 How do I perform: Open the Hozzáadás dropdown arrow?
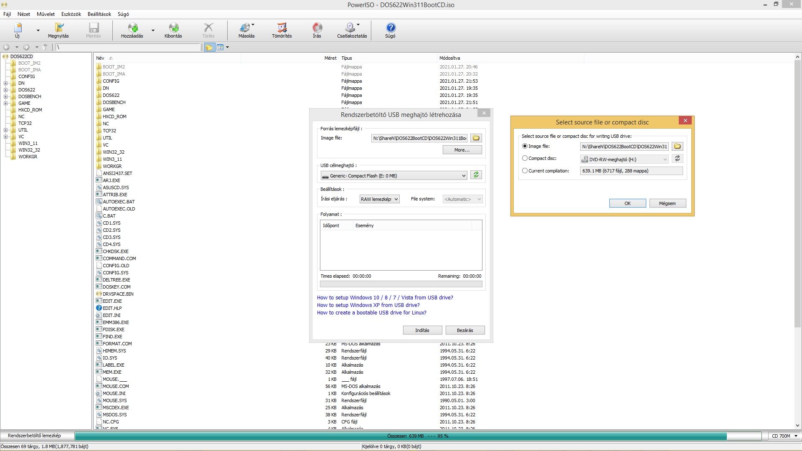tap(153, 30)
